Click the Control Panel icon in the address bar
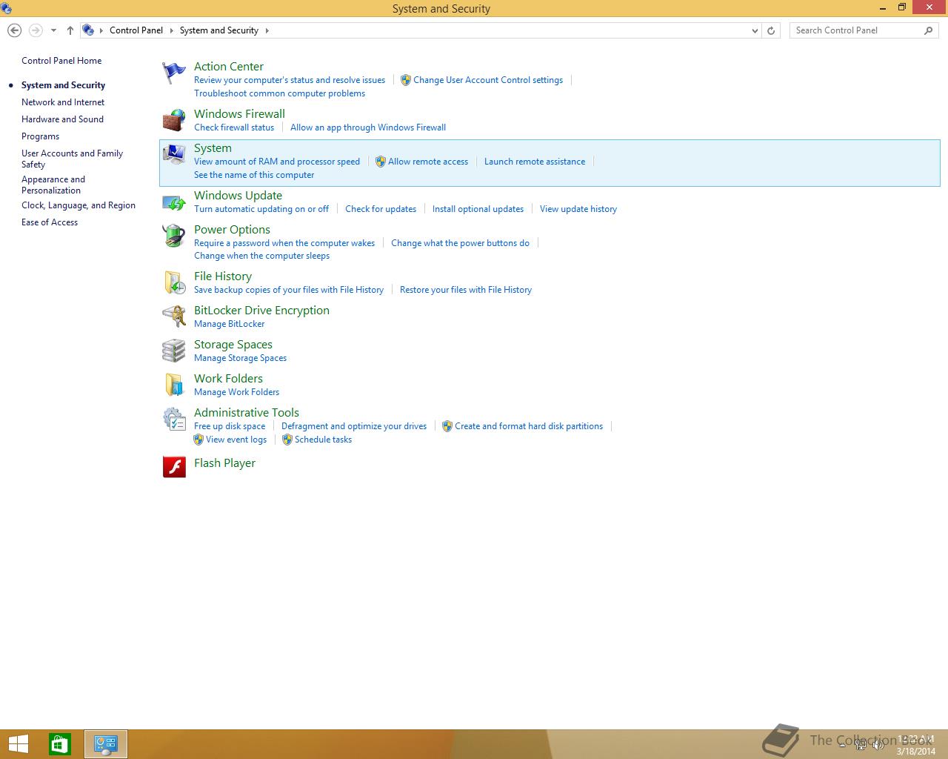The width and height of the screenshot is (948, 759). [88, 30]
